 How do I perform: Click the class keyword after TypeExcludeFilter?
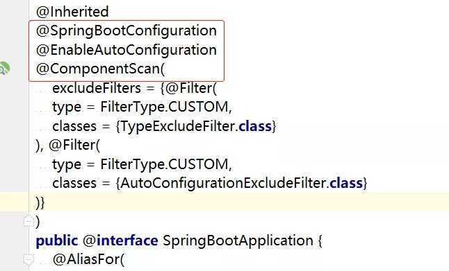click(x=255, y=126)
